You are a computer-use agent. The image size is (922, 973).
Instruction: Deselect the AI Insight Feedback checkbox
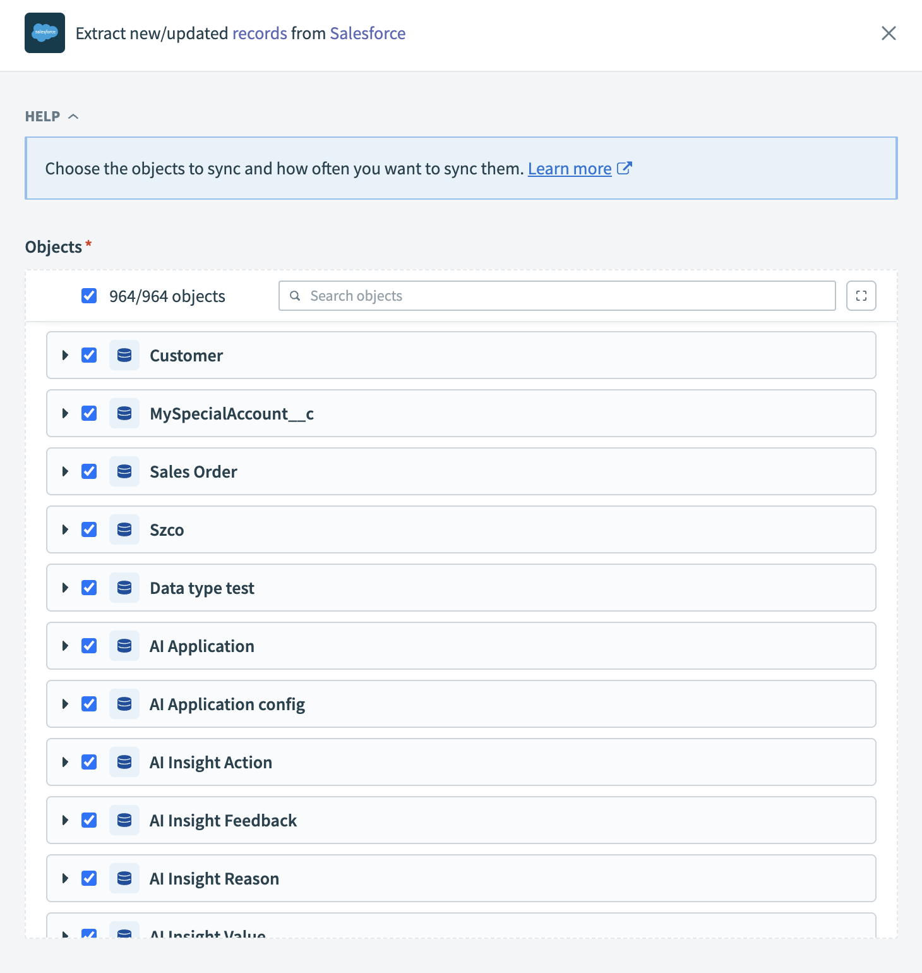(x=89, y=820)
